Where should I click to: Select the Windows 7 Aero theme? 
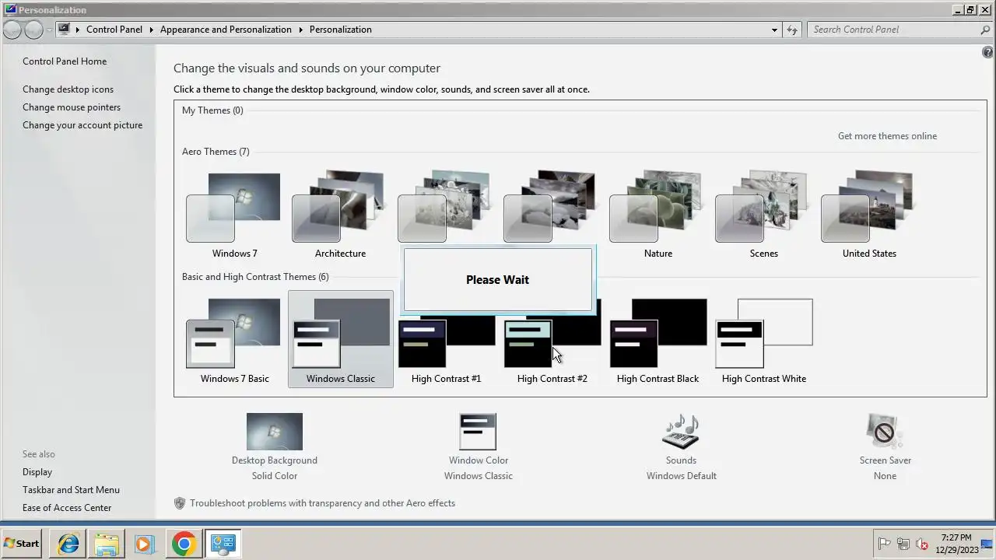coord(234,215)
